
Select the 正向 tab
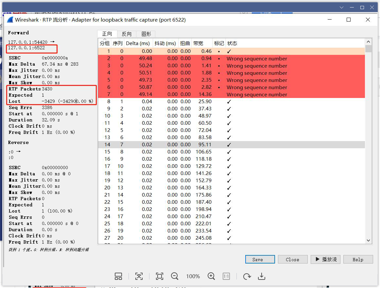[107, 34]
